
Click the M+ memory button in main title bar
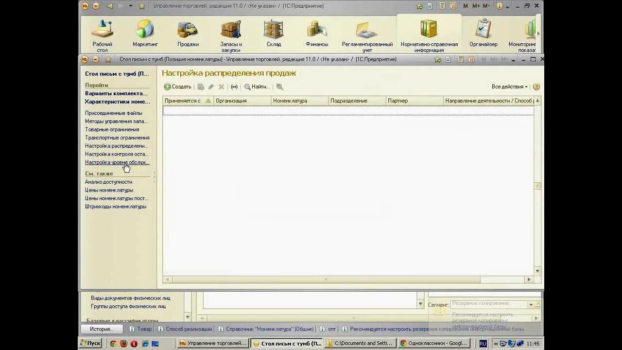pos(476,6)
